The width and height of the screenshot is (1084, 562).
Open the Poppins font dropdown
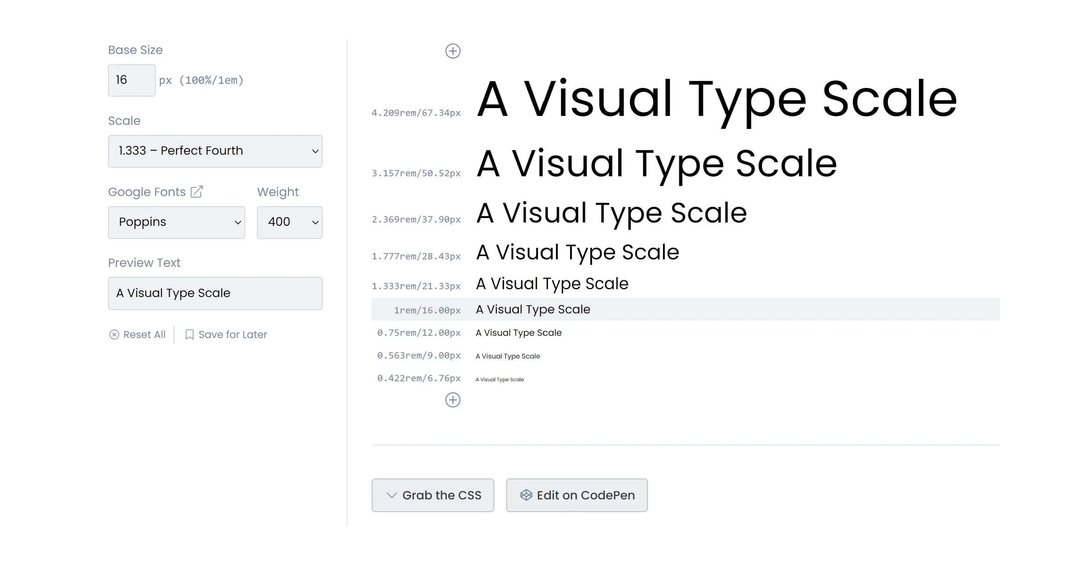(176, 222)
